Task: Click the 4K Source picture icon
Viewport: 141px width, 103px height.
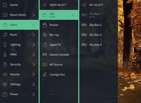Action: (45, 64)
